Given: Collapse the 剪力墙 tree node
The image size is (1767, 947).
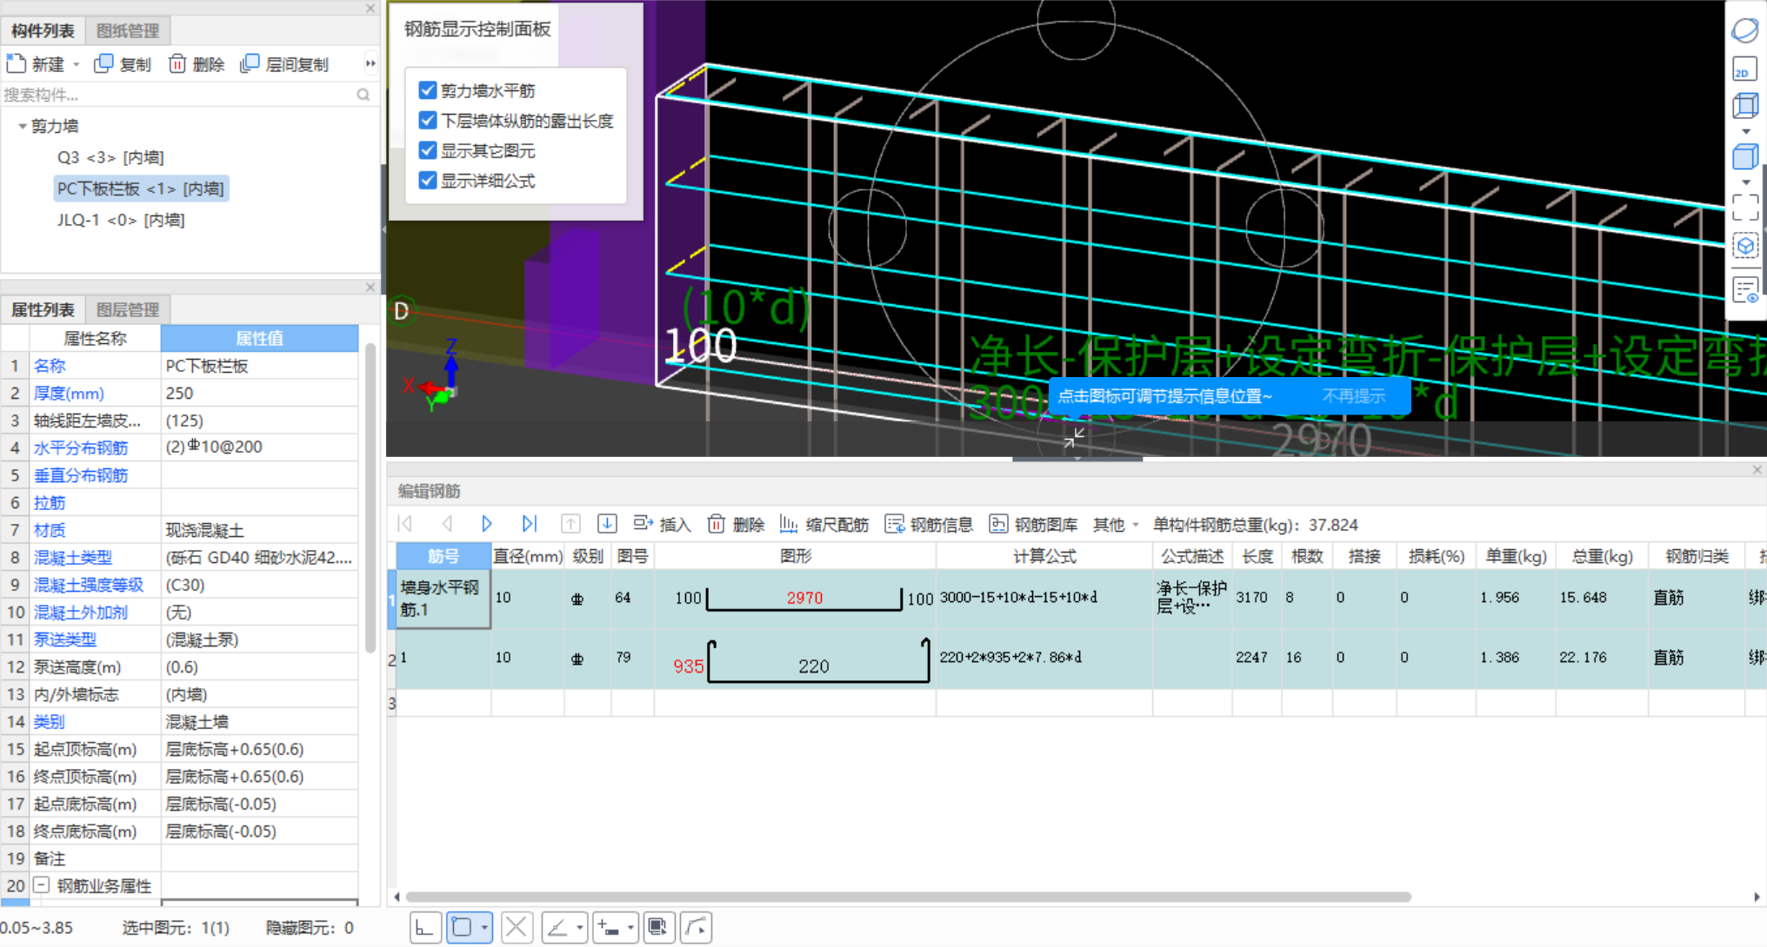Looking at the screenshot, I should (x=22, y=126).
